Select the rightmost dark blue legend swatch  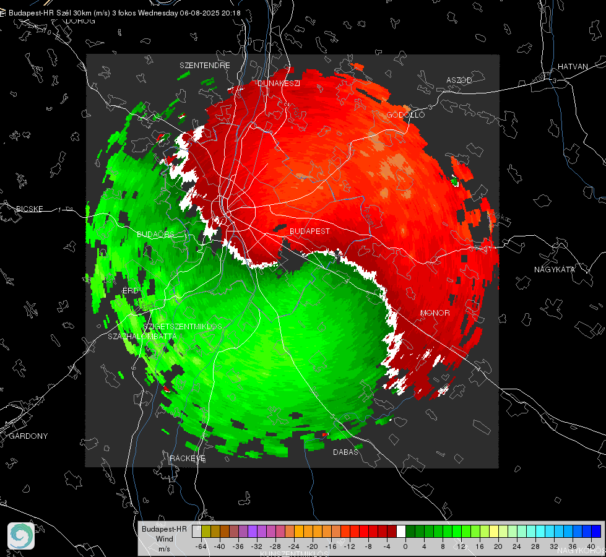coord(597,532)
